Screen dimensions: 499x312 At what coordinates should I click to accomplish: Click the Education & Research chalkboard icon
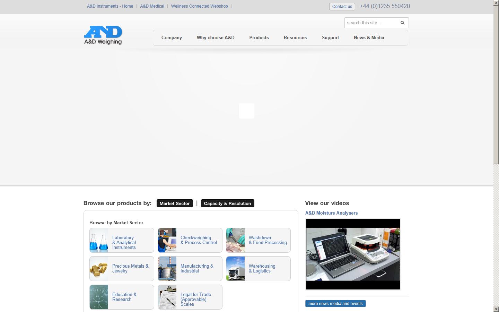tap(99, 297)
